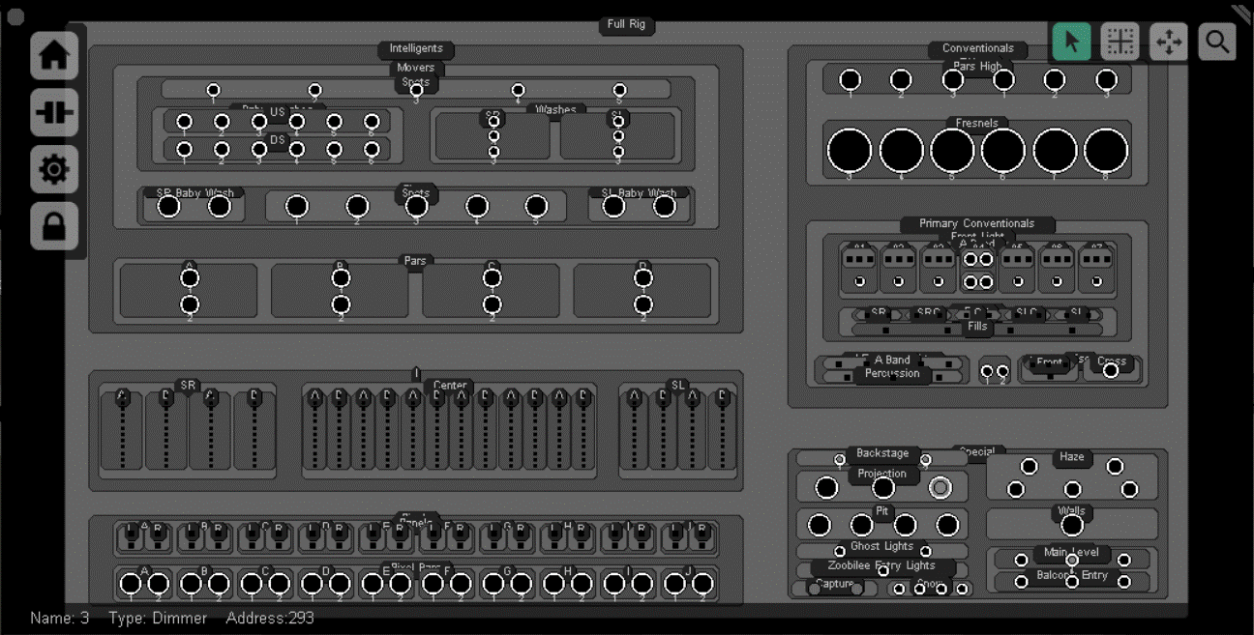Toggle the grayed Projection fixture on the right
This screenshot has height=635, width=1254.
click(x=940, y=488)
